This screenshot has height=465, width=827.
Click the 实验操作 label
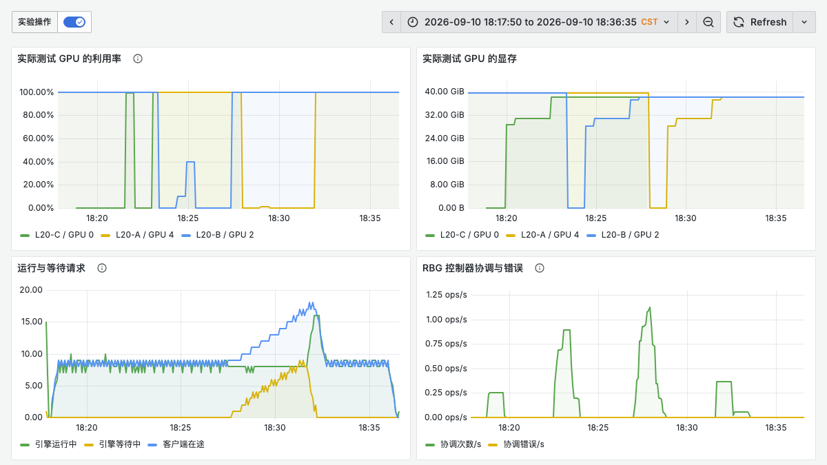click(x=34, y=22)
